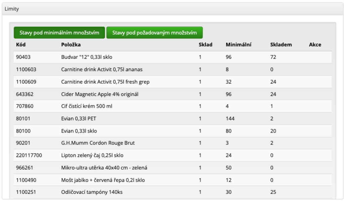
Task: Click Cif čistící krém 500 ml entry
Action: click(87, 106)
